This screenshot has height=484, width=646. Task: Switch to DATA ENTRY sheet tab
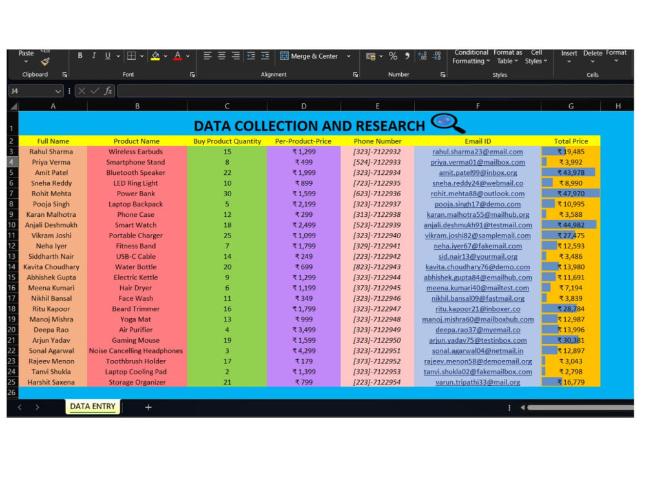[x=92, y=407]
